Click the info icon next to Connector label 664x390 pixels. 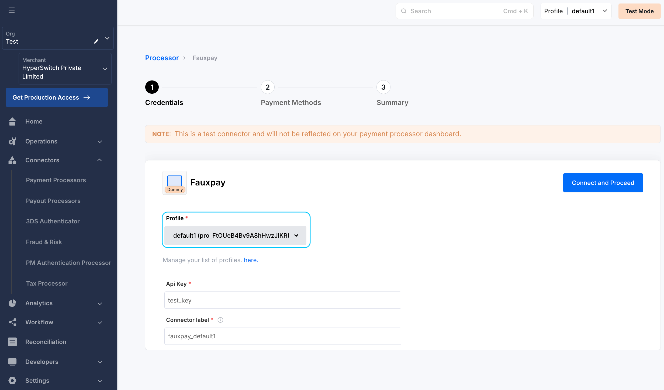[x=220, y=320]
